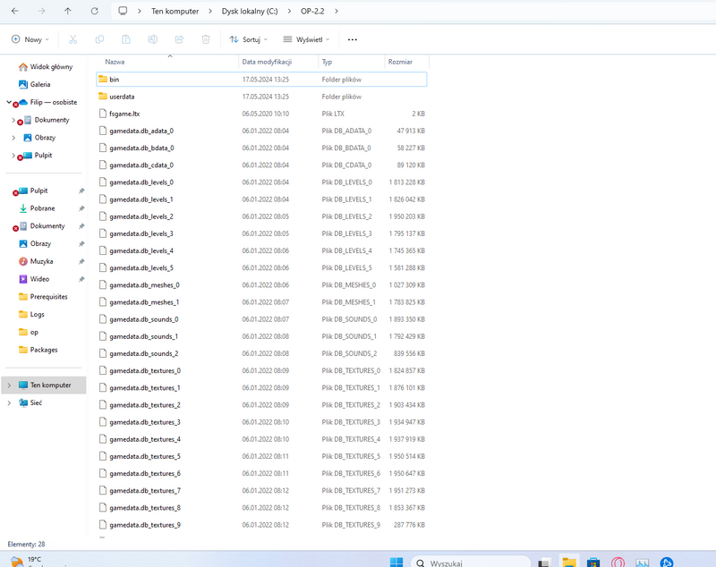Expand the Sieć tree node
716x567 pixels.
pyautogui.click(x=9, y=402)
